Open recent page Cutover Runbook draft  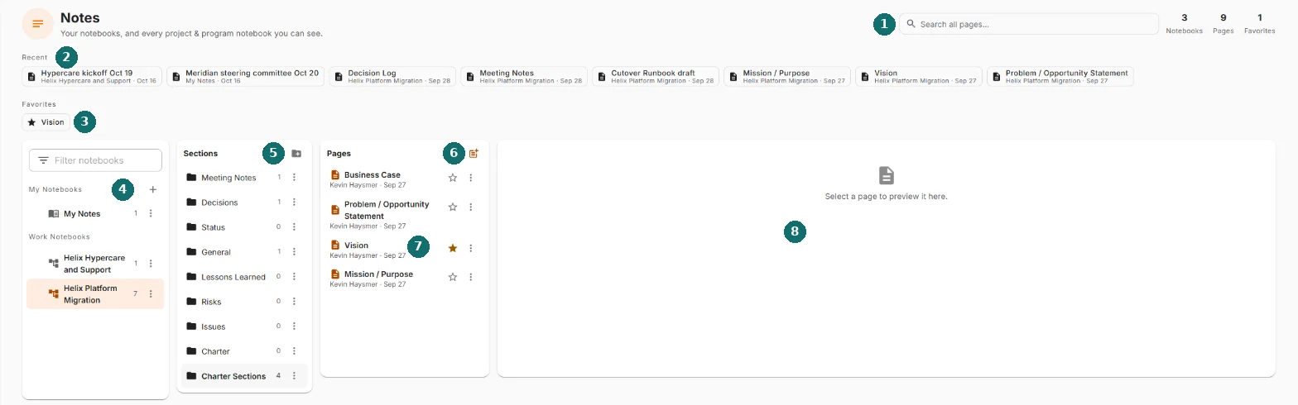[656, 76]
